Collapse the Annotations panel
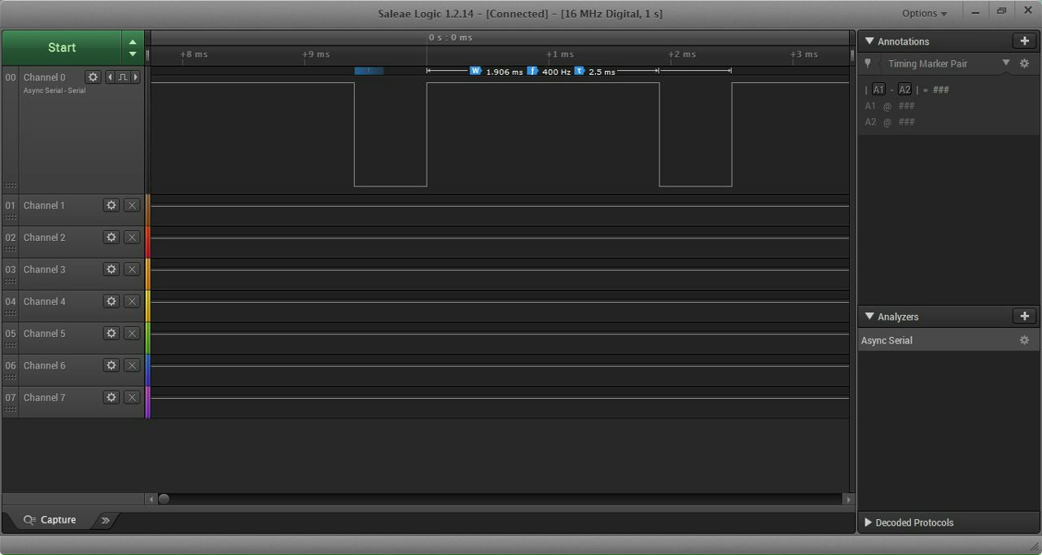The height and width of the screenshot is (555, 1042). pyautogui.click(x=869, y=42)
